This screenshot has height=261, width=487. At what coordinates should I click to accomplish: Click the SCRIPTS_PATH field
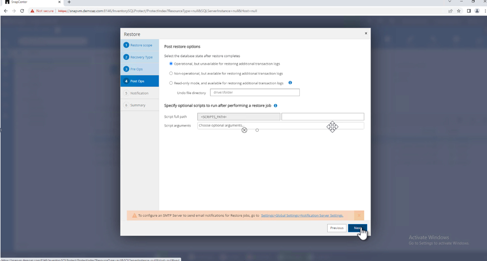click(239, 117)
